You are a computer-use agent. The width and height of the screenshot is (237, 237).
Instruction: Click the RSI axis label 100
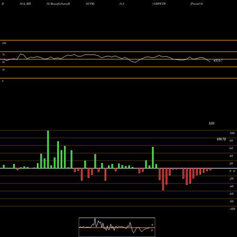tap(4, 43)
